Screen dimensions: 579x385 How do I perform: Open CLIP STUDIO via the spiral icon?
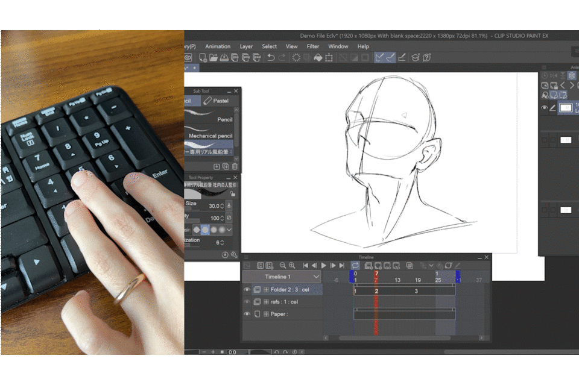point(188,57)
